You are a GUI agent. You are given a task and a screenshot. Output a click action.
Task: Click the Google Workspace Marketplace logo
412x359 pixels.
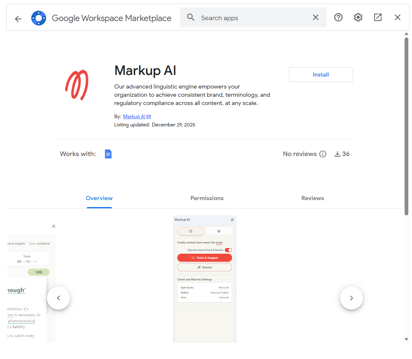[39, 18]
